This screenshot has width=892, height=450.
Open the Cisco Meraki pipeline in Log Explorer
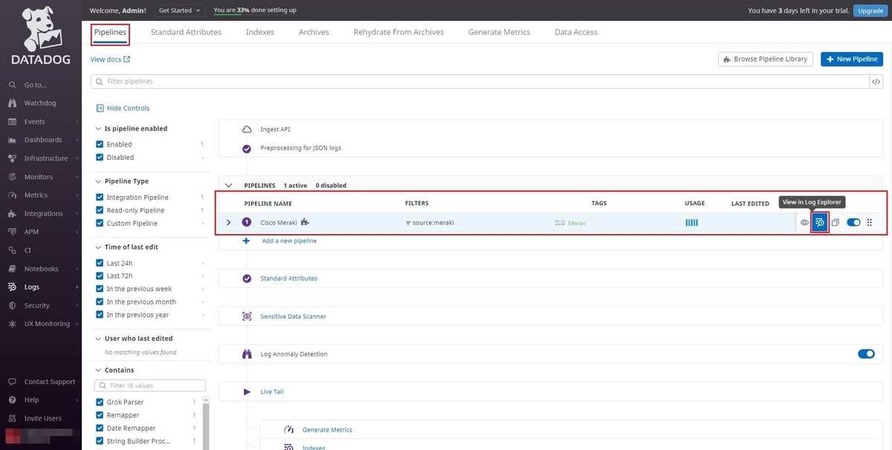819,222
